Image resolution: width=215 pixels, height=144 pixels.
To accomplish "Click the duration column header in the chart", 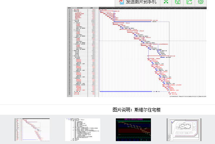I will pos(91,8).
